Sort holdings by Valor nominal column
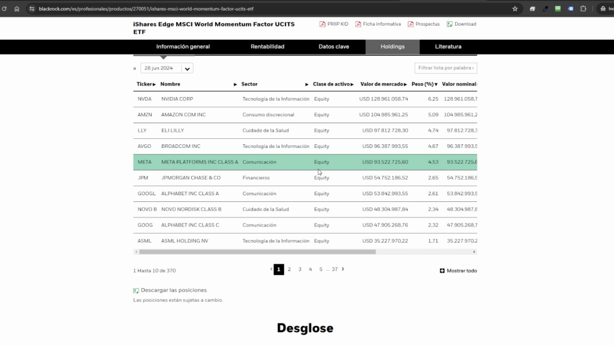The width and height of the screenshot is (614, 345). click(x=459, y=84)
